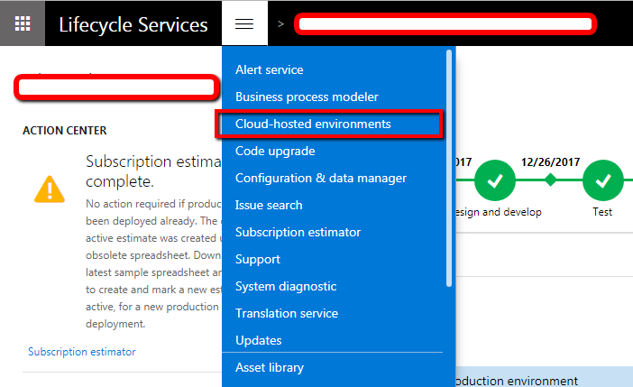Click the Design and develop checkmark circle
633x387 pixels.
(494, 180)
